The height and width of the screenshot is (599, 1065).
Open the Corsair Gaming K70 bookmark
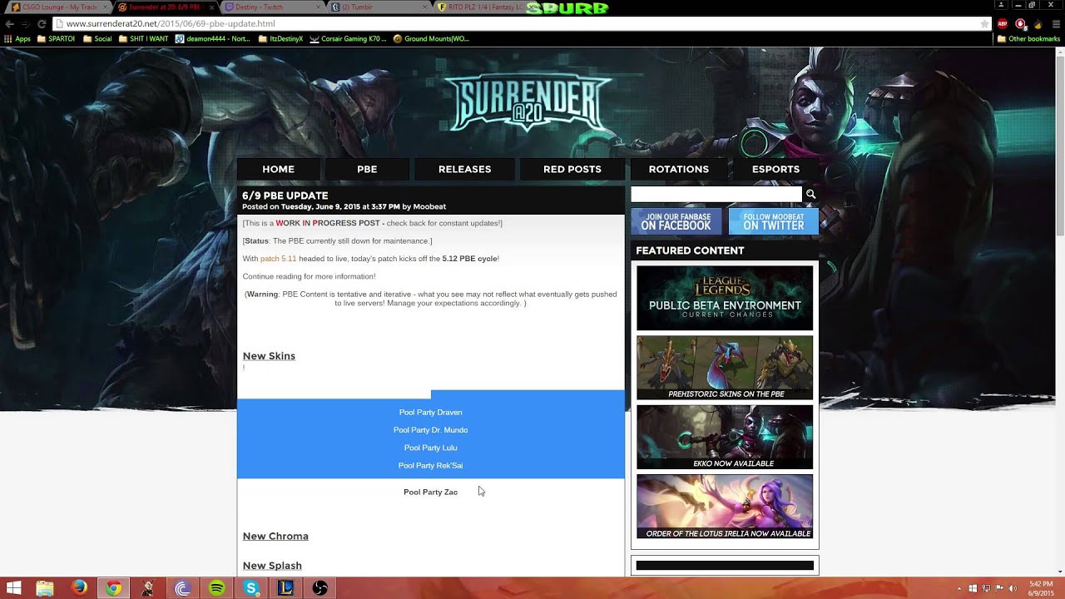click(348, 39)
